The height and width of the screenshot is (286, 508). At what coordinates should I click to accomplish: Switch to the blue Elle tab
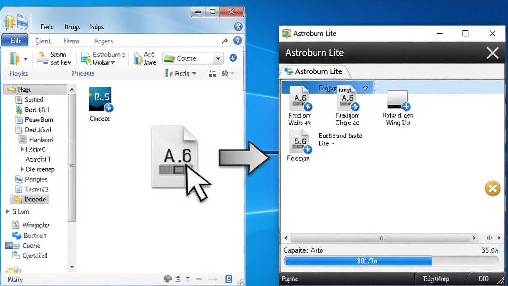(x=15, y=41)
